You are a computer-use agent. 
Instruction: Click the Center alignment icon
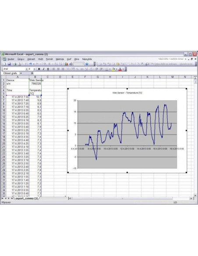point(58,69)
